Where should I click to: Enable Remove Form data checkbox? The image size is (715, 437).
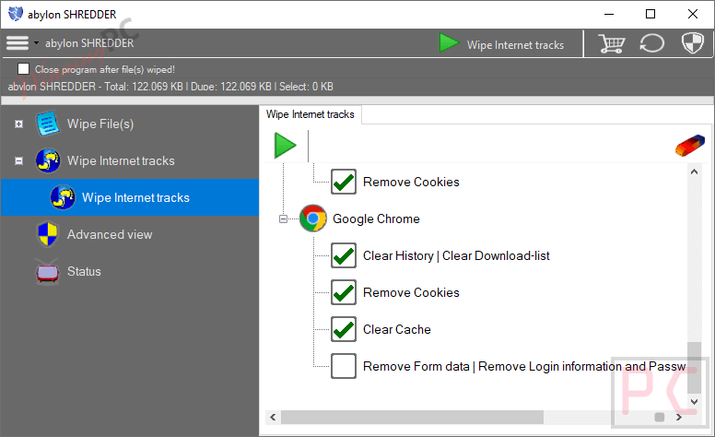(344, 366)
